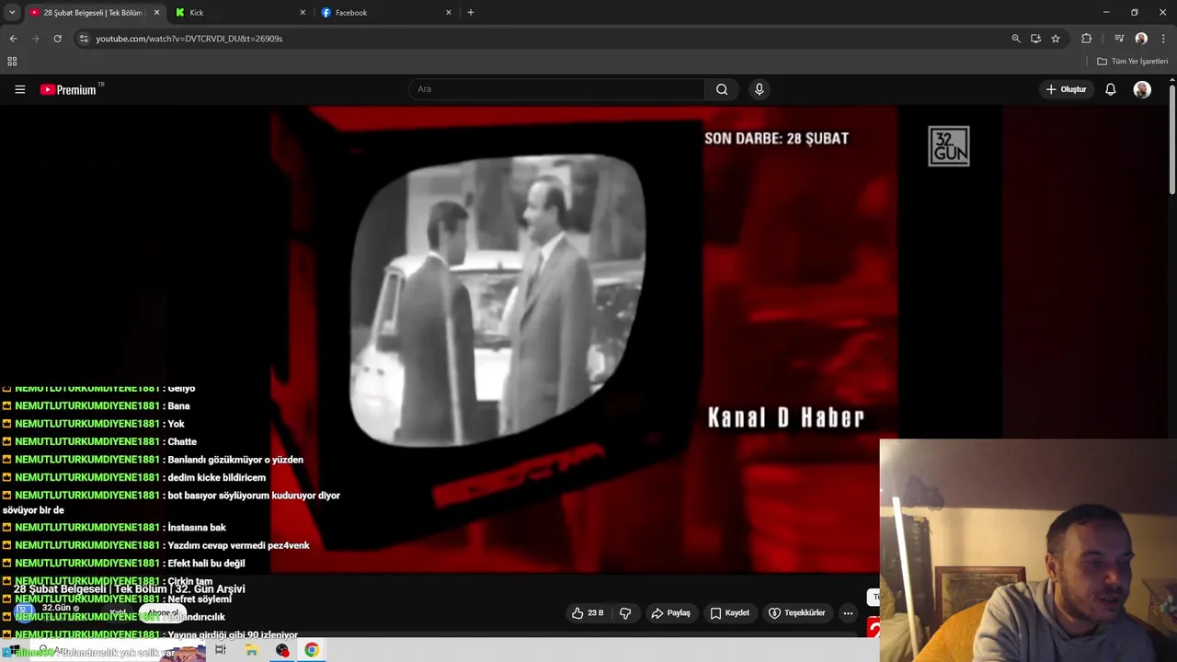
Task: Like the video with the 23 B thumbs-up
Action: [588, 613]
